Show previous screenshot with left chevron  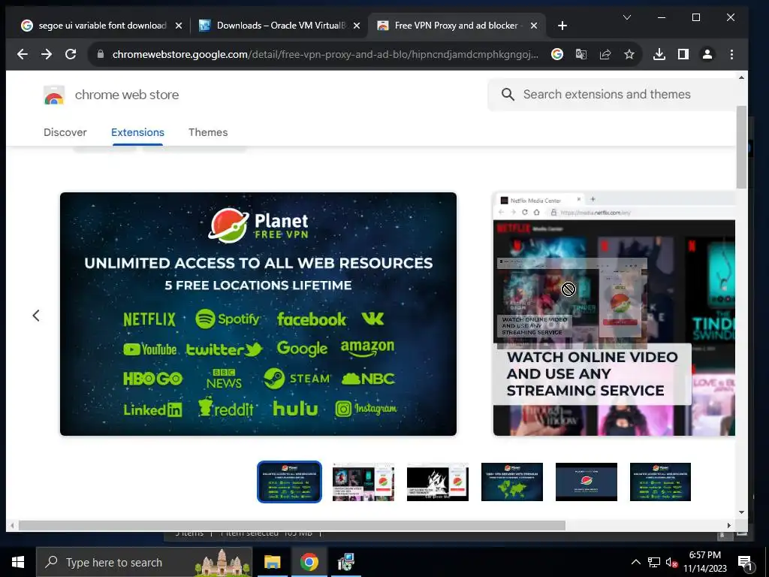36,316
